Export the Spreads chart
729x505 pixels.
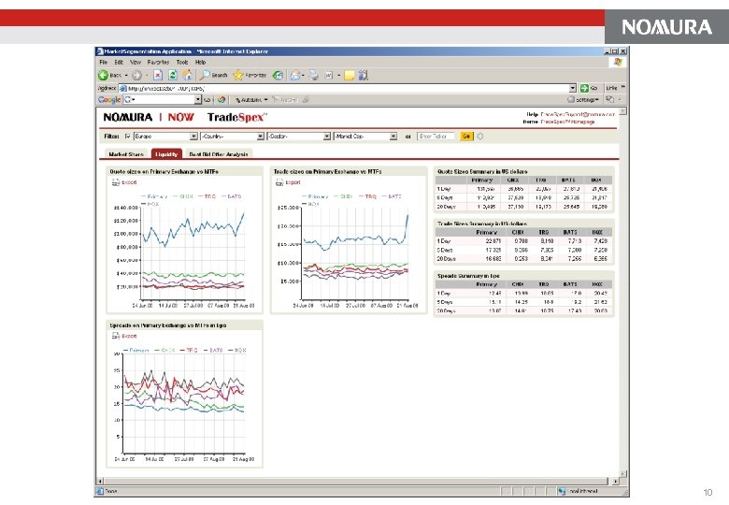point(124,336)
